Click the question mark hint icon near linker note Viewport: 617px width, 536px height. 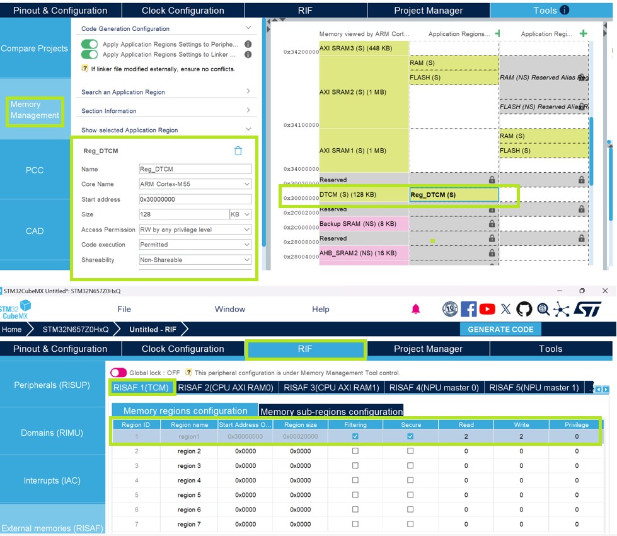pos(84,68)
